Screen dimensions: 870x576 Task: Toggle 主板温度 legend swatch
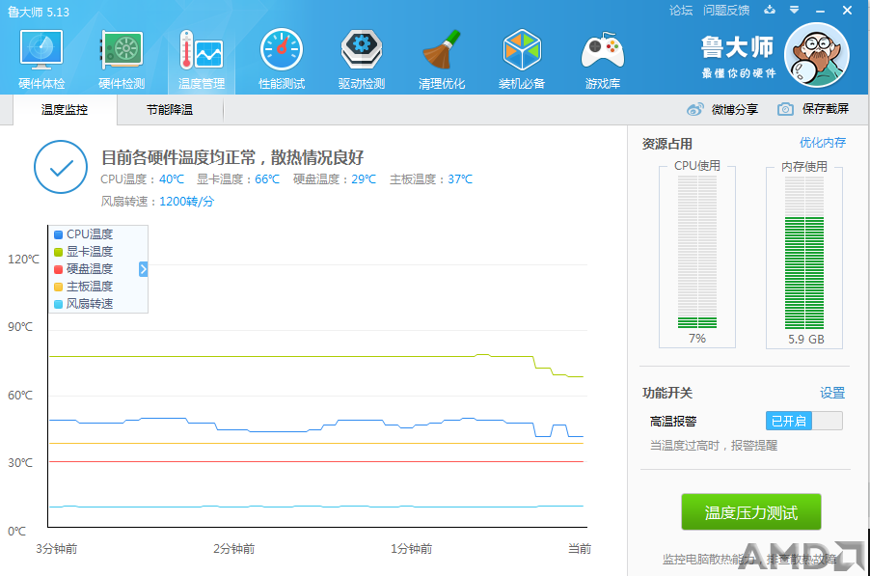click(x=58, y=287)
